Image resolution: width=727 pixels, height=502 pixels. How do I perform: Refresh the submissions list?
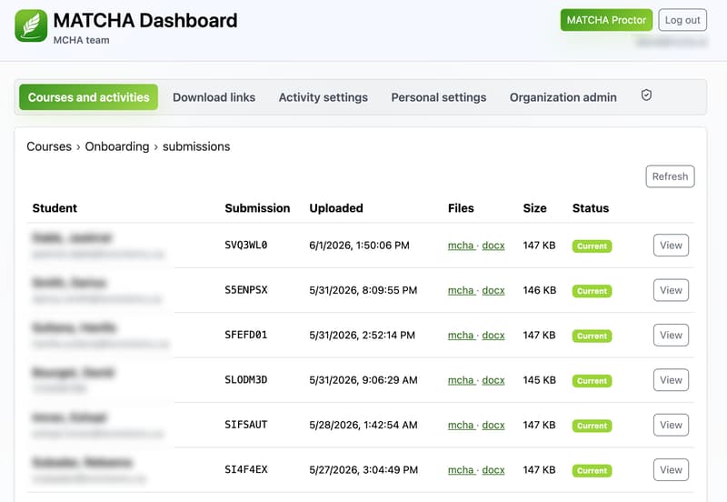point(670,176)
